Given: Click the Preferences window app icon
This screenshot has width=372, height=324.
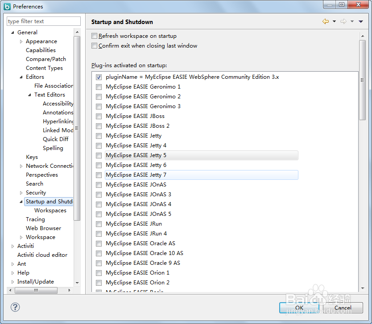Looking at the screenshot, I should point(7,7).
